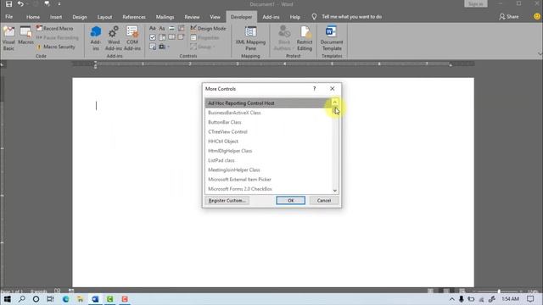Switch to the Insert tab
The image size is (543, 305).
(x=56, y=17)
